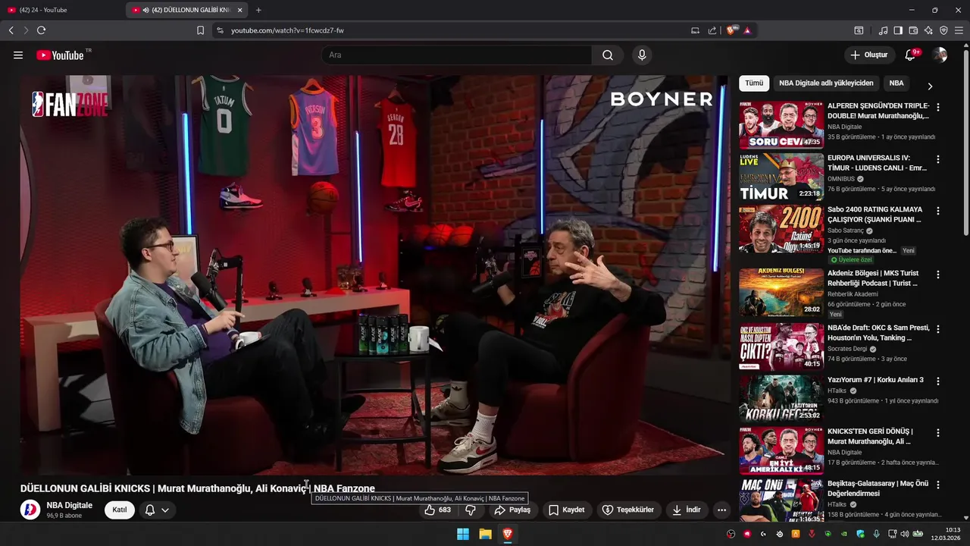Open Brave Rewards triangle icon
The height and width of the screenshot is (546, 970).
(747, 30)
